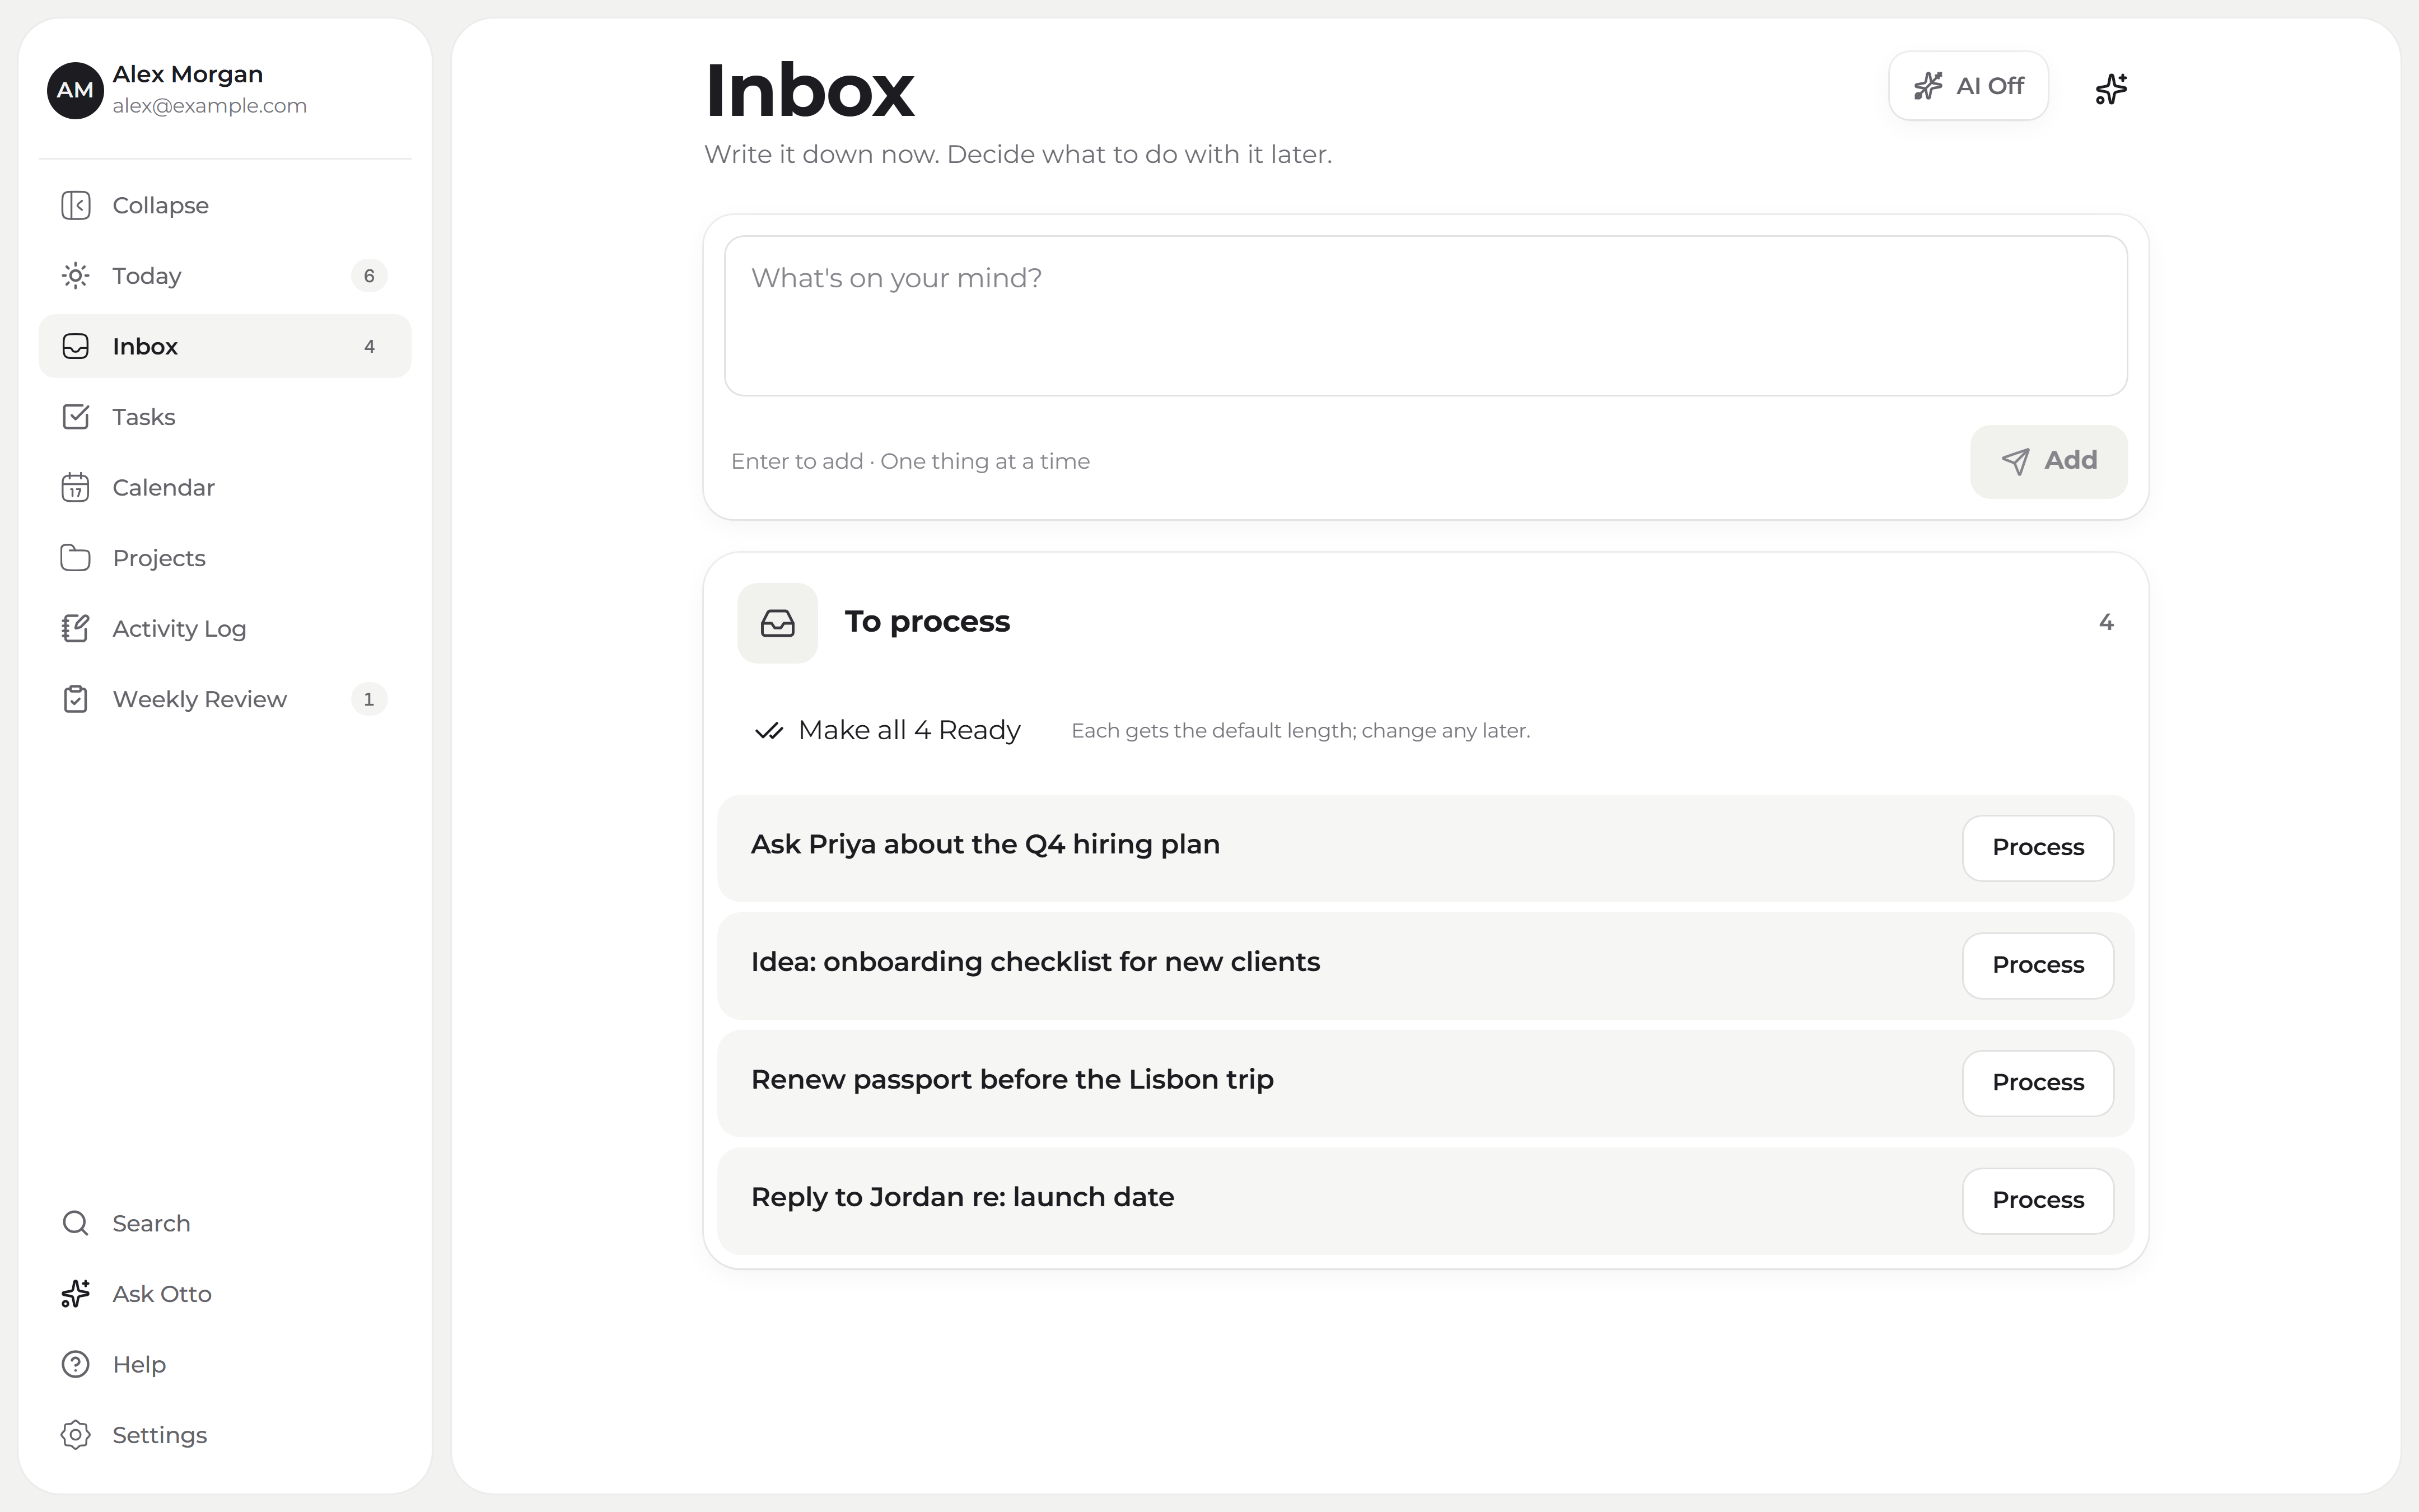Click the Enter to add hint text
This screenshot has width=2419, height=1512.
coord(909,462)
